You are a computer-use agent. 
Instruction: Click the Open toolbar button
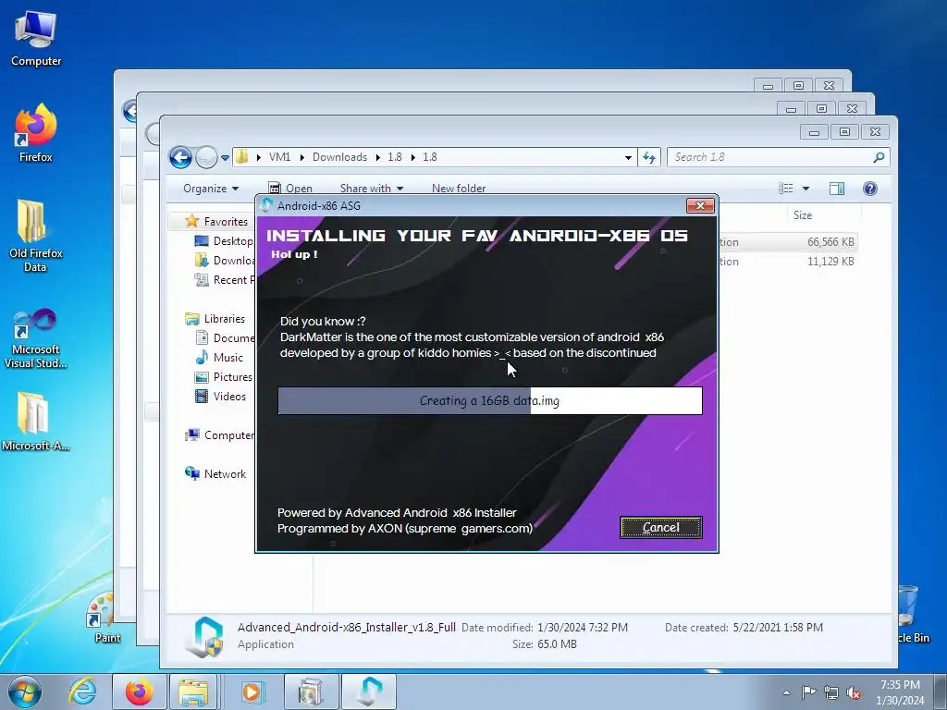[290, 189]
